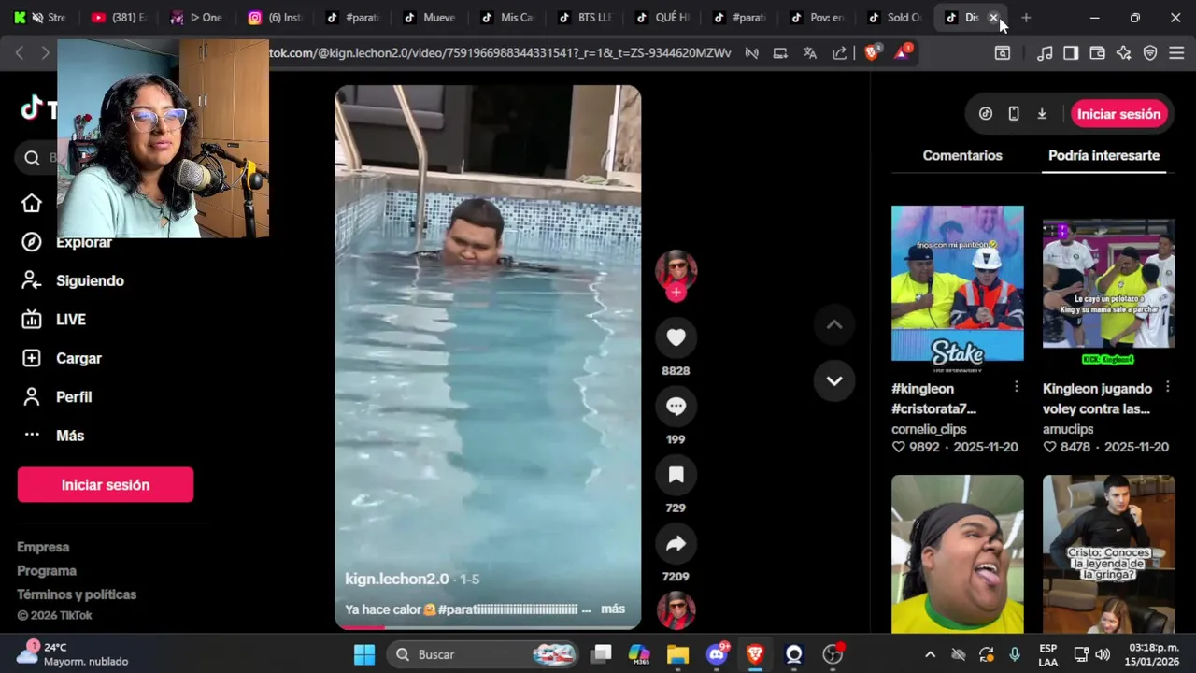Click the Iniciar sesión button in top bar
This screenshot has width=1196, height=673.
[1118, 114]
